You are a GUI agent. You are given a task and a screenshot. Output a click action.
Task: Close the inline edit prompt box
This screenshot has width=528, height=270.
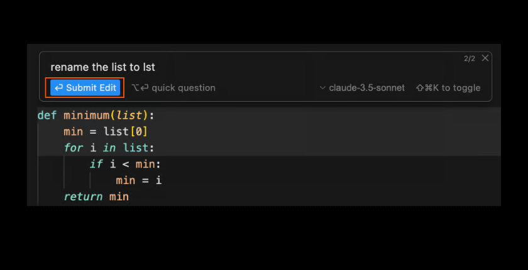(485, 58)
